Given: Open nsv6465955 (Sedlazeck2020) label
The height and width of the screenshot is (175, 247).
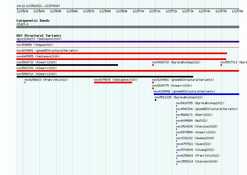Looking at the screenshot, I should click(38, 56).
